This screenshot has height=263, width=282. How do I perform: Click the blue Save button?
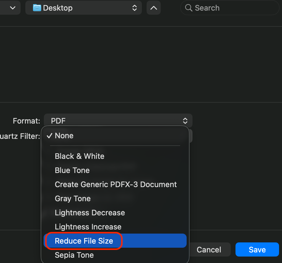point(257,250)
